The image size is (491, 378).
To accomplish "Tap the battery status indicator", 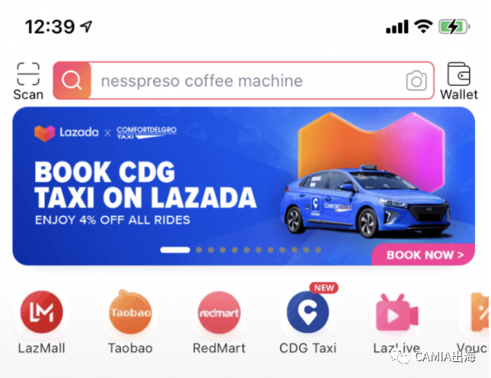I will point(454,27).
